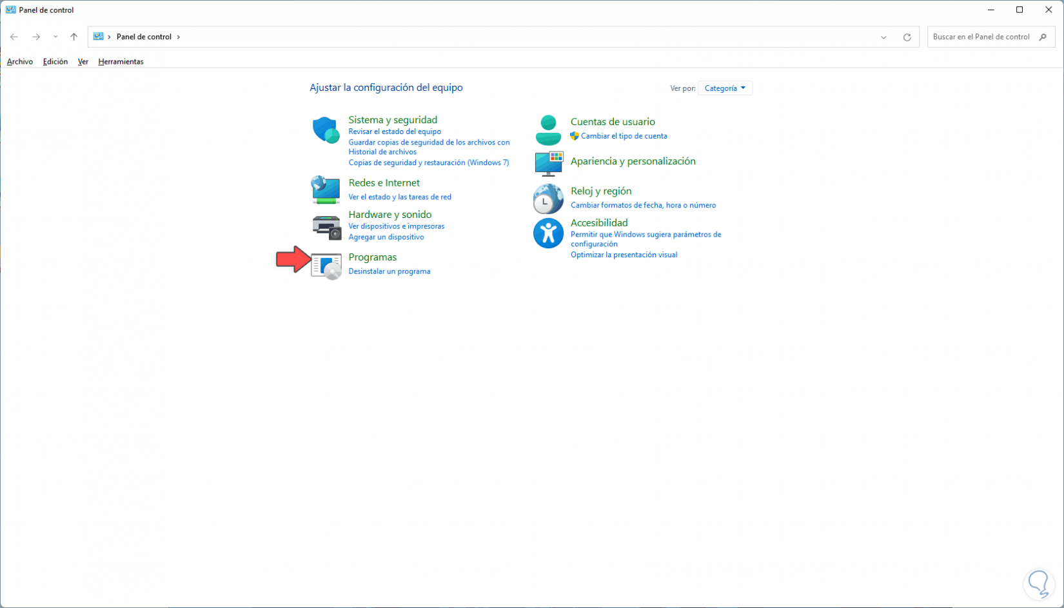Click the Accesibilidad figure icon
The width and height of the screenshot is (1064, 608).
pyautogui.click(x=548, y=233)
